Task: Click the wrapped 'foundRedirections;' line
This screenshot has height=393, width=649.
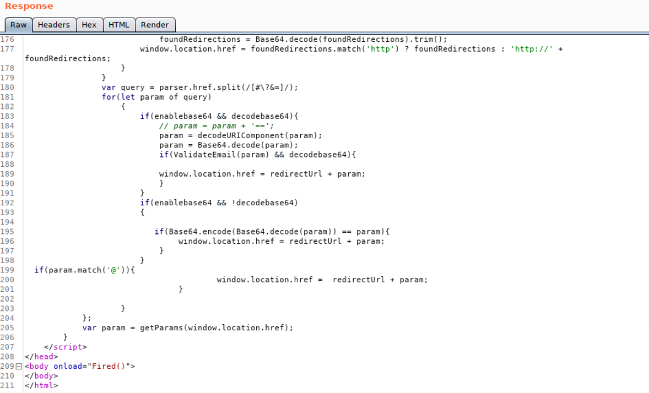Action: (x=68, y=59)
